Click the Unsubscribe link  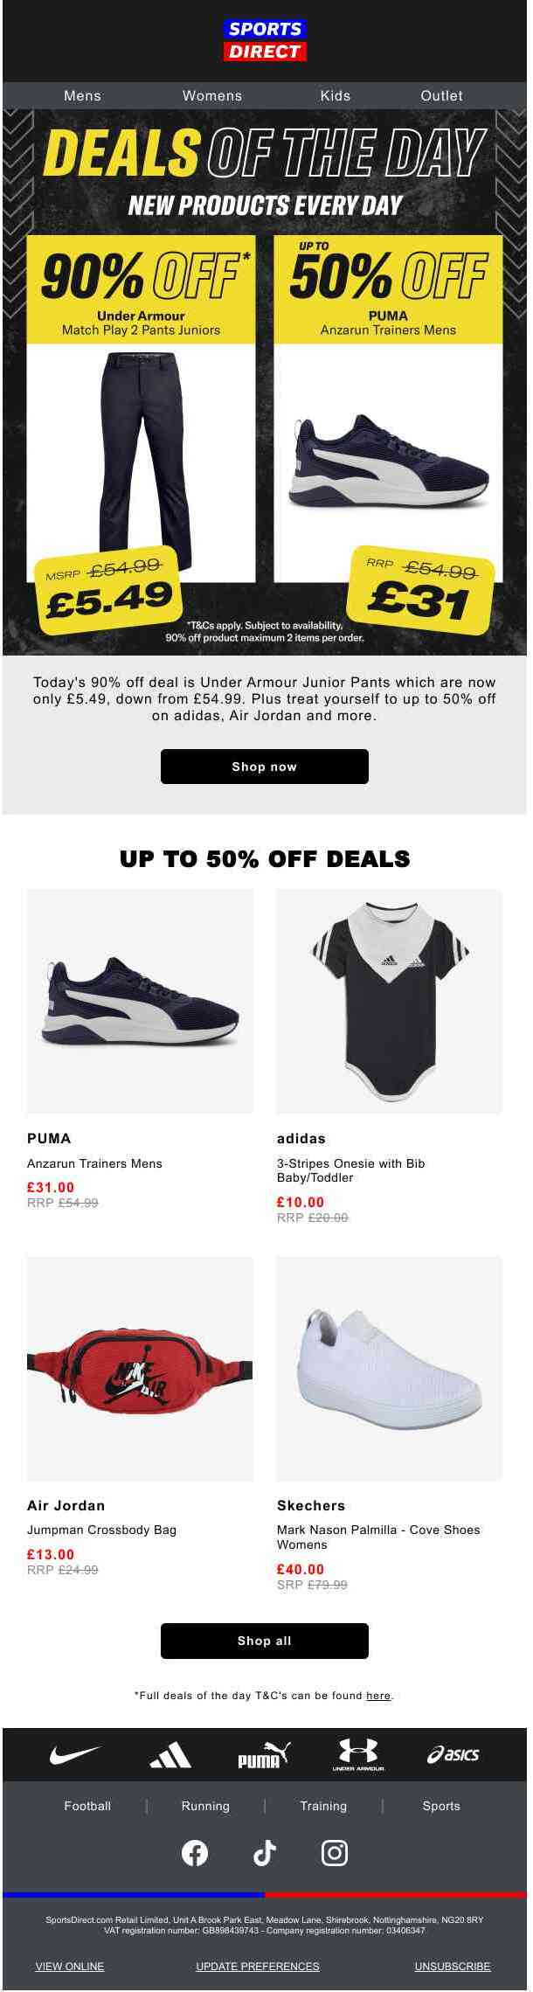coord(453,1966)
